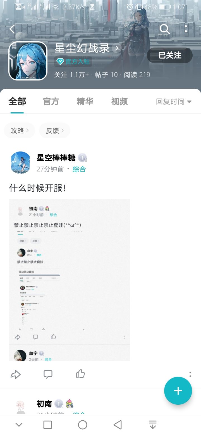
Task: Expand the 反馈 category chip
Action: coord(55,131)
